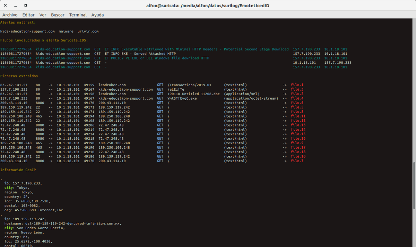Image resolution: width=416 pixels, height=247 pixels.
Task: Open the Ayuda menu
Action: [x=97, y=15]
